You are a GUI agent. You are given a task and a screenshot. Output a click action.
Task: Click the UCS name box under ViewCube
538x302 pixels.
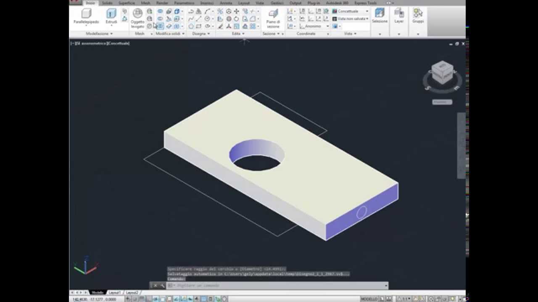442,102
